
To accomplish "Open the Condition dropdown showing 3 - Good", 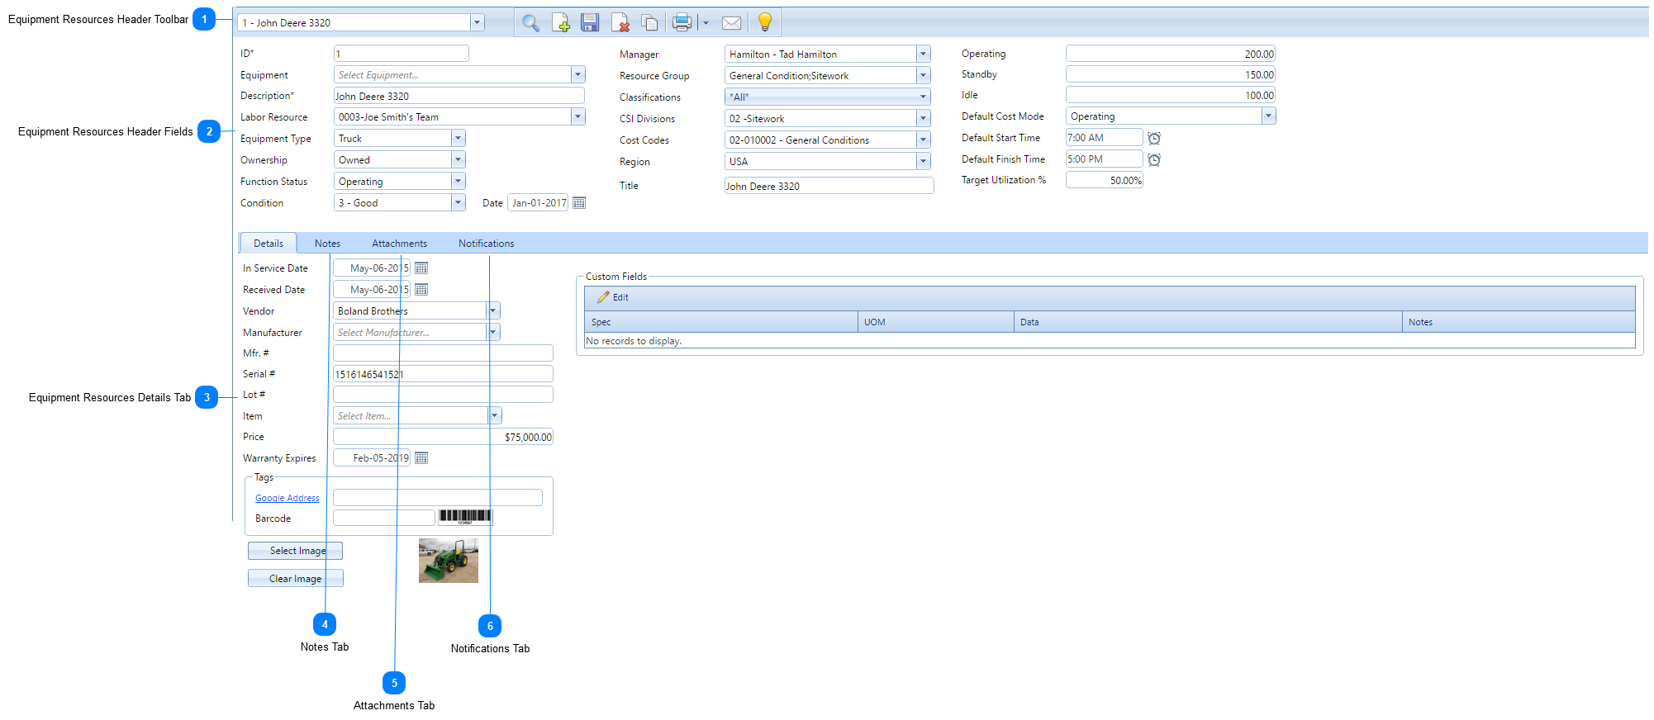I will pyautogui.click(x=459, y=203).
